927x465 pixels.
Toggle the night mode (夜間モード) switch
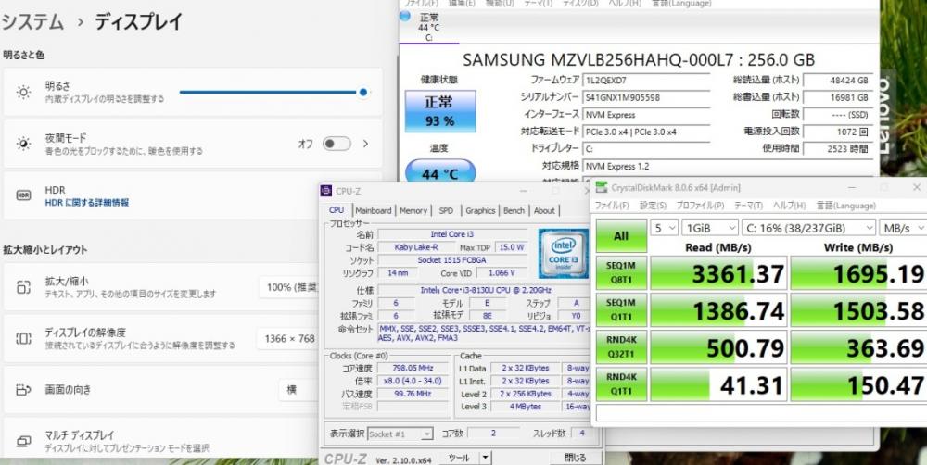(x=337, y=144)
